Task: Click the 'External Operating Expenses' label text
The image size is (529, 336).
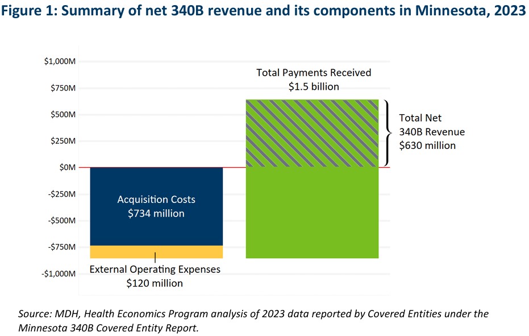Action: point(155,269)
